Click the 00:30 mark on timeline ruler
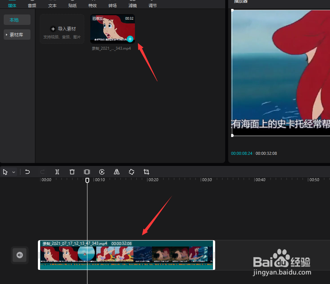The image size is (330, 284). click(x=207, y=180)
